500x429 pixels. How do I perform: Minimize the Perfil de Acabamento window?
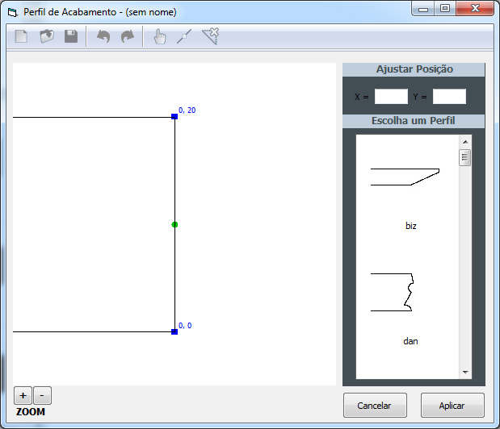423,9
